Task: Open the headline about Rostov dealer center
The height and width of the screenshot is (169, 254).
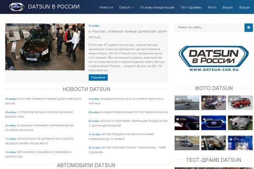Action: click(128, 34)
